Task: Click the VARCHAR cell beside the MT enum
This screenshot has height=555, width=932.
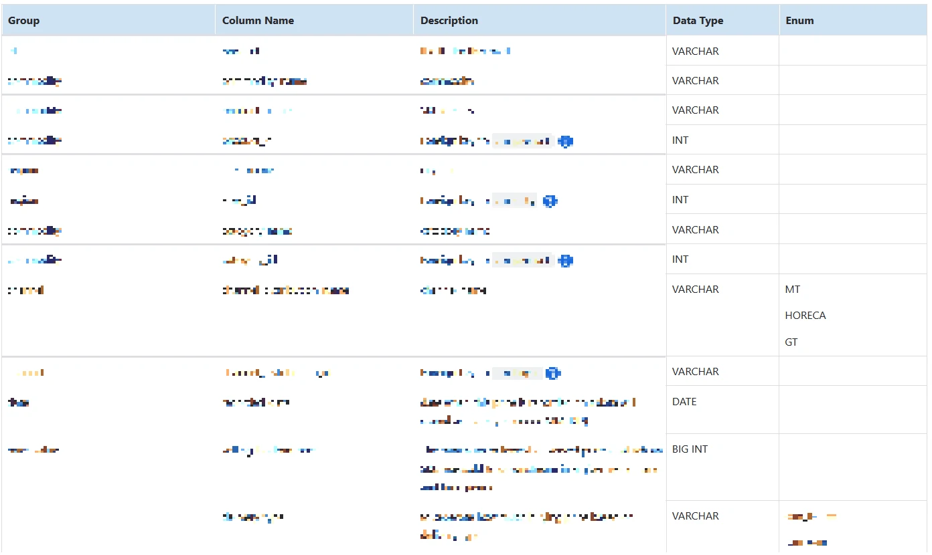Action: pyautogui.click(x=695, y=290)
